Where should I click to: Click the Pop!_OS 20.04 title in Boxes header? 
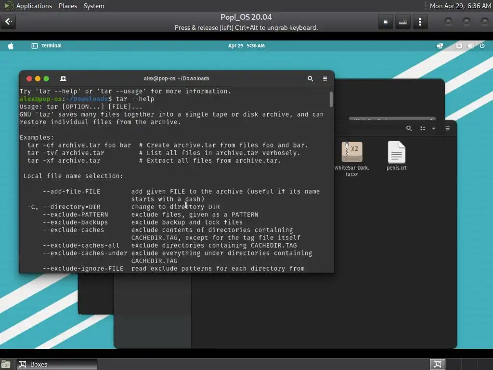(246, 17)
